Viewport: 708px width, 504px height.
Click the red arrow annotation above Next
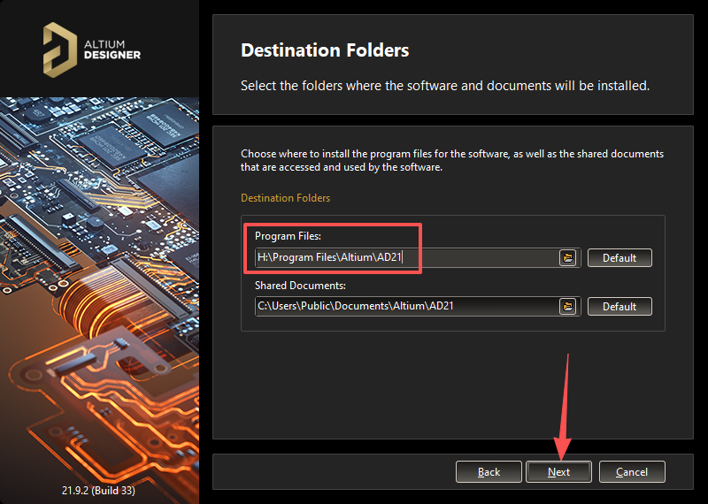[x=565, y=407]
